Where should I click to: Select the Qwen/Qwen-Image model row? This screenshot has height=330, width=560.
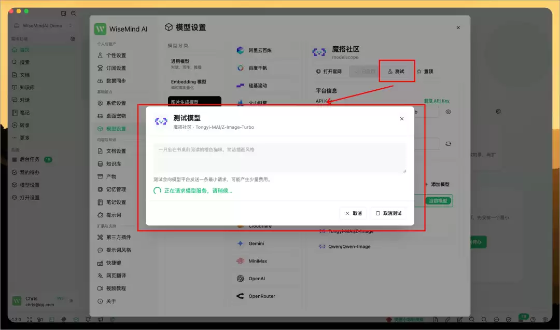click(385, 246)
